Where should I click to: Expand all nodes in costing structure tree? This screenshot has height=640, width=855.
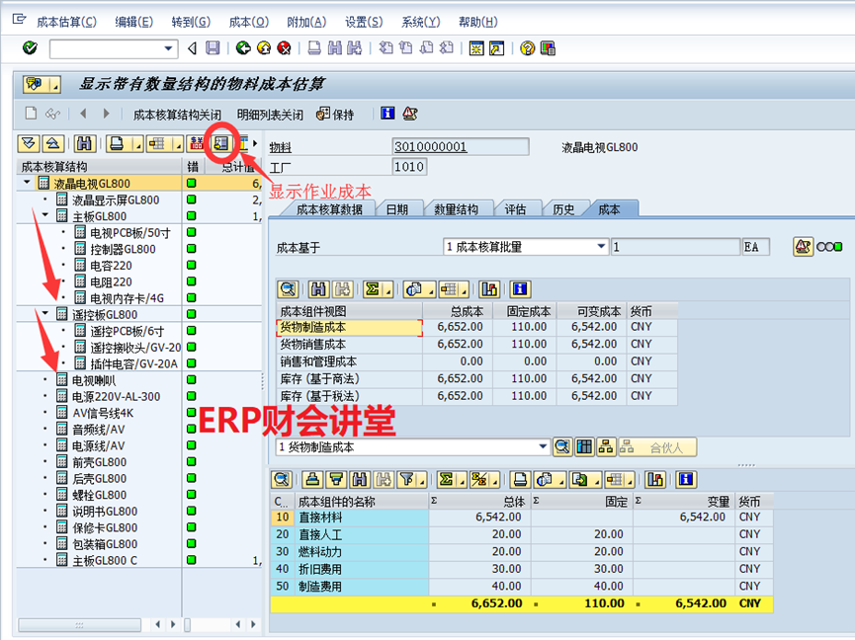pos(28,144)
